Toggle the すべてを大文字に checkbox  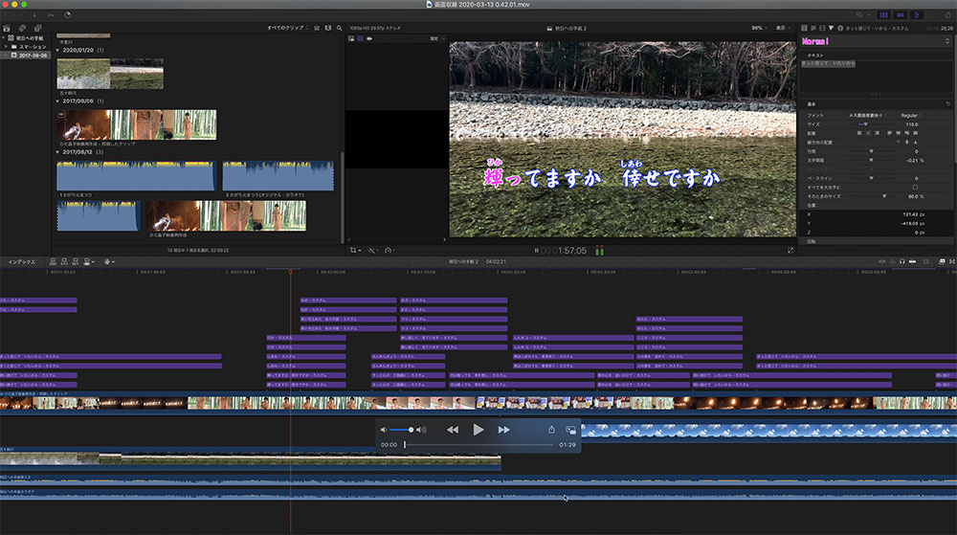click(x=916, y=187)
